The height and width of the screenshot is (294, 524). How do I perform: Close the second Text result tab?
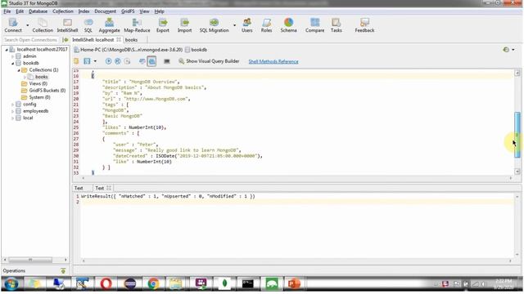coord(109,188)
